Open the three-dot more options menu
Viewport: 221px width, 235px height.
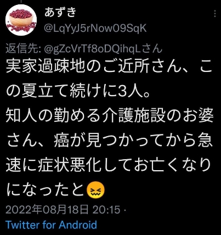click(215, 14)
